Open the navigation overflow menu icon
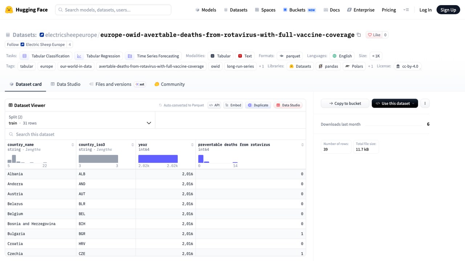This screenshot has height=261, width=465. [x=406, y=10]
